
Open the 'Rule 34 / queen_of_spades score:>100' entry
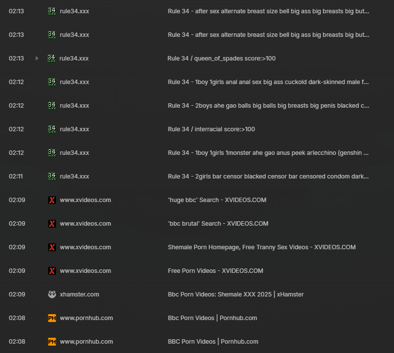[x=222, y=59]
